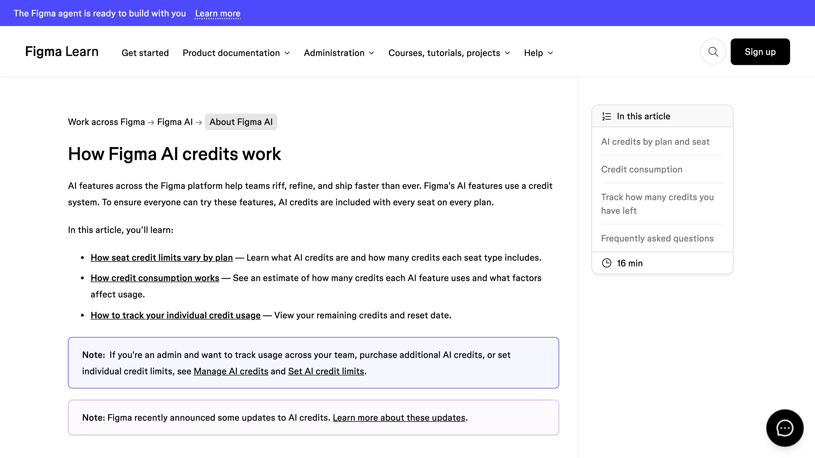Open the search magnifier icon

pyautogui.click(x=713, y=52)
